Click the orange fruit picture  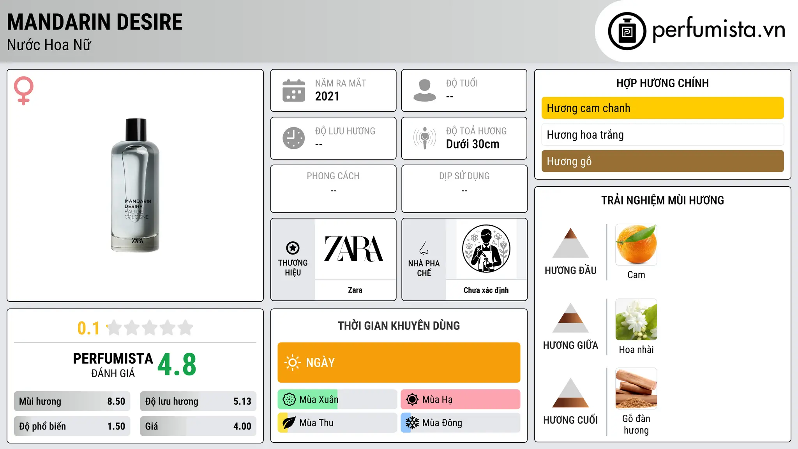(x=636, y=245)
